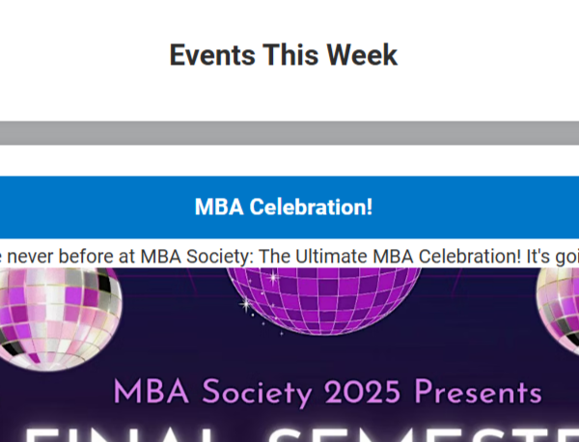Click the pink disco ball on left

pos(60,307)
